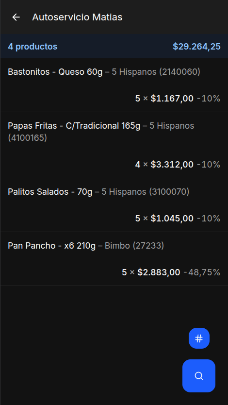Open search with the magnifier button

coord(199,376)
